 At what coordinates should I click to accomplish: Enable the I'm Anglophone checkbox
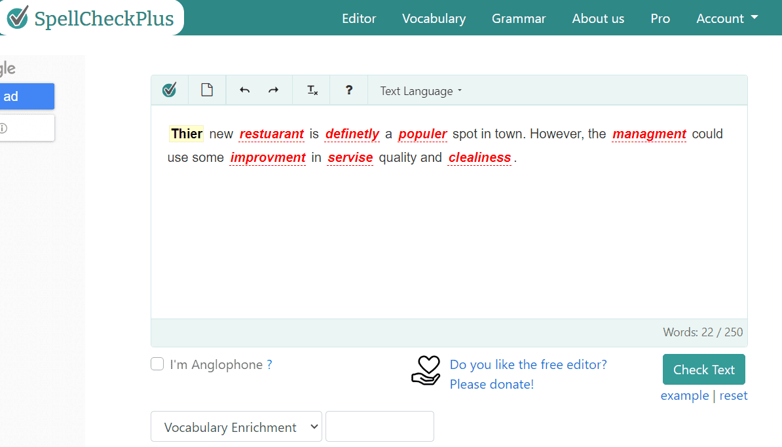(157, 364)
